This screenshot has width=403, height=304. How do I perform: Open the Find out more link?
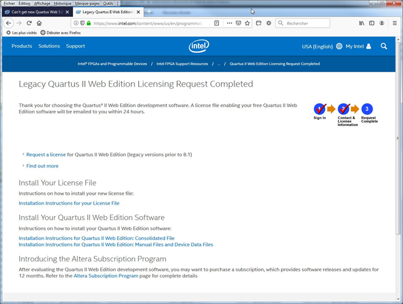(42, 166)
